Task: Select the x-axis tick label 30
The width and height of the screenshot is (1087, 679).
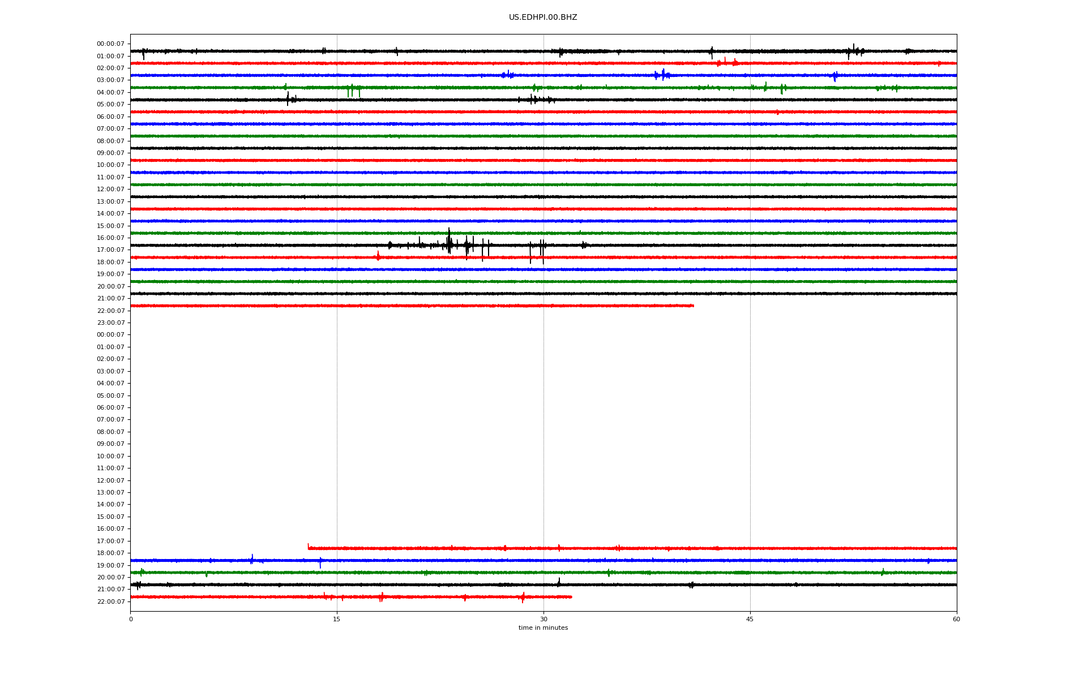Action: point(543,619)
